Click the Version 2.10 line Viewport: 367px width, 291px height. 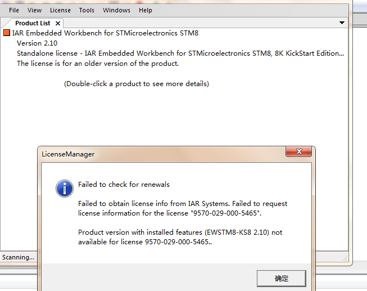(37, 43)
